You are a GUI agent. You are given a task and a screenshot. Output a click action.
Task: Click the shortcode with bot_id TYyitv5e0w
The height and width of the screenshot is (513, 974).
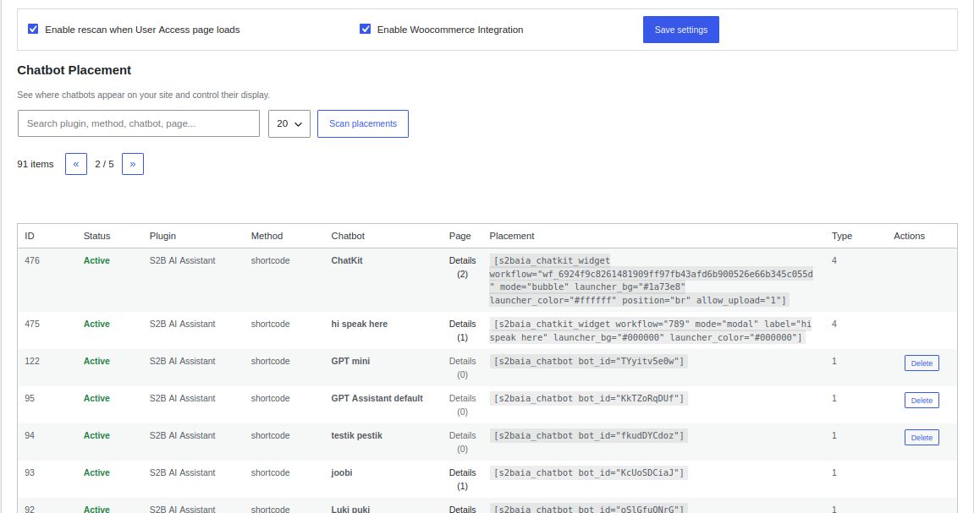pos(588,361)
